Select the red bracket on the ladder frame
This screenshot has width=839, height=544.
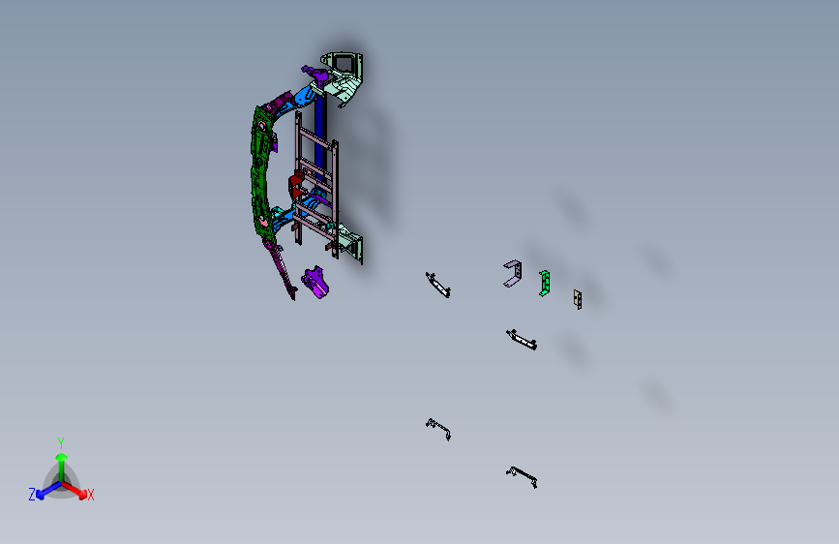point(296,186)
